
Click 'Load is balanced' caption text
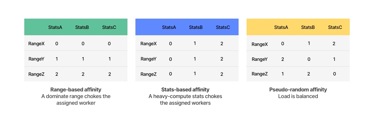click(298, 96)
